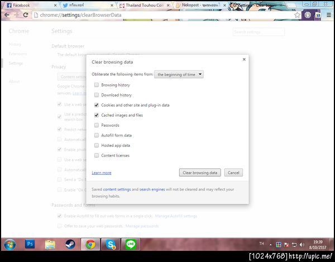This screenshot has width=335, height=262.
Task: Switch to the Nekopost tab
Action: pos(200,6)
